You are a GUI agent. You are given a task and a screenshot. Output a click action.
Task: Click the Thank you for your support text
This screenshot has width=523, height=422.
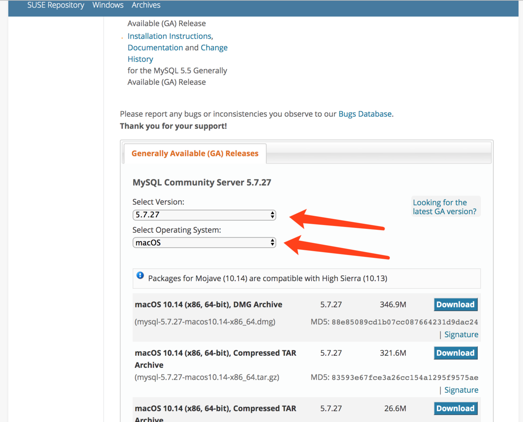click(x=173, y=126)
